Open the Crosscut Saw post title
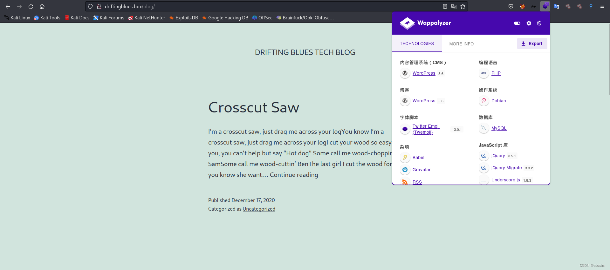Image resolution: width=610 pixels, height=270 pixels. pyautogui.click(x=254, y=107)
